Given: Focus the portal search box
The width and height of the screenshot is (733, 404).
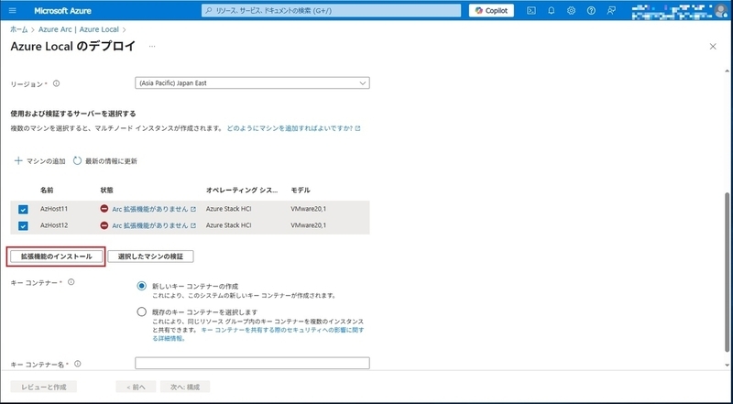Looking at the screenshot, I should (331, 10).
